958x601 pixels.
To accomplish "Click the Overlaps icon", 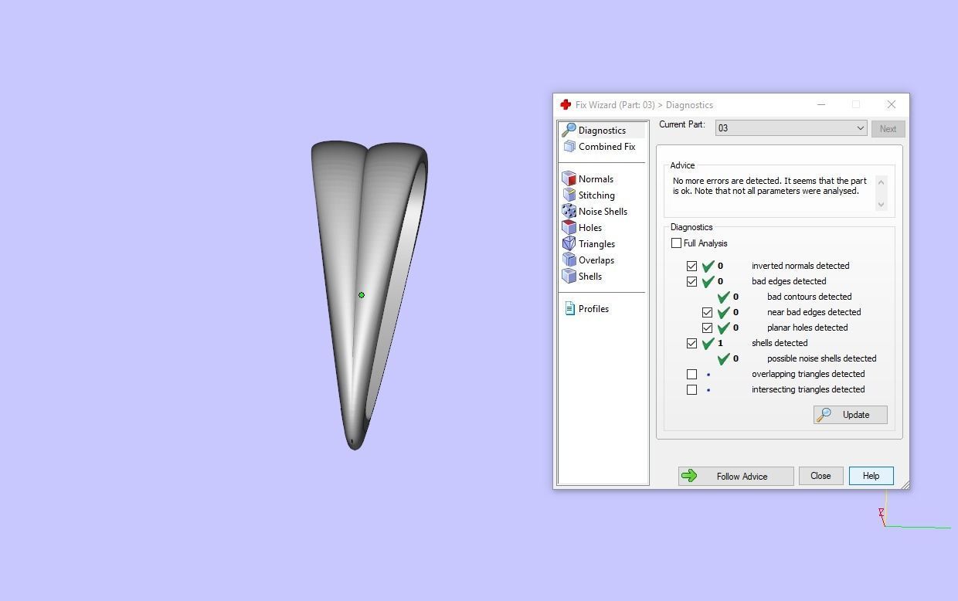I will pyautogui.click(x=569, y=260).
